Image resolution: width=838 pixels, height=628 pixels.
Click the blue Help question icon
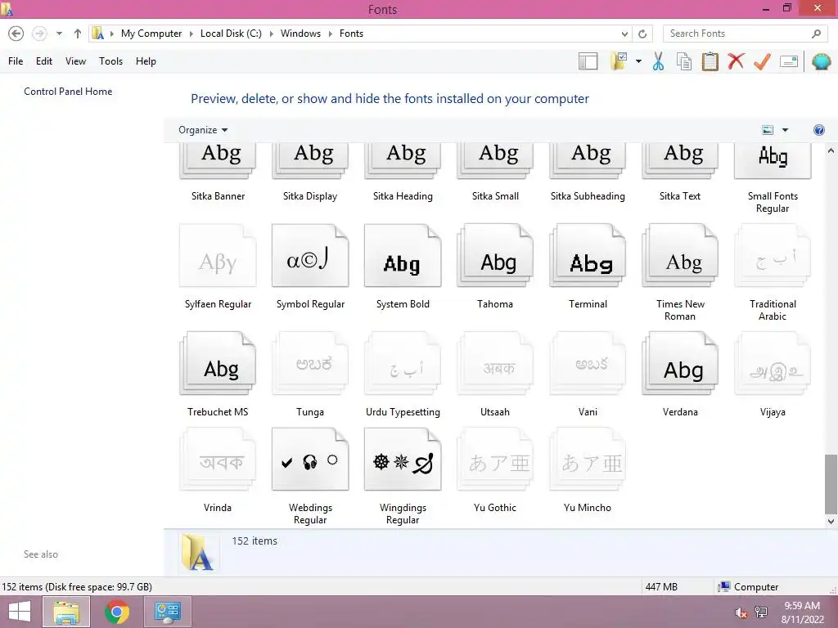click(x=818, y=130)
